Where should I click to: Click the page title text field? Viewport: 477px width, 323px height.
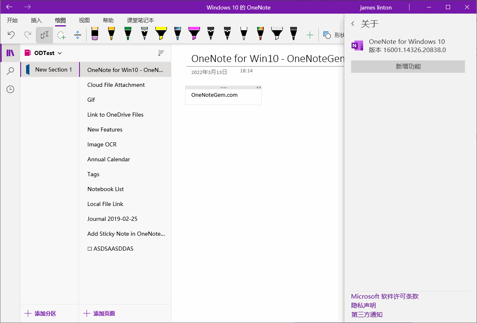265,58
